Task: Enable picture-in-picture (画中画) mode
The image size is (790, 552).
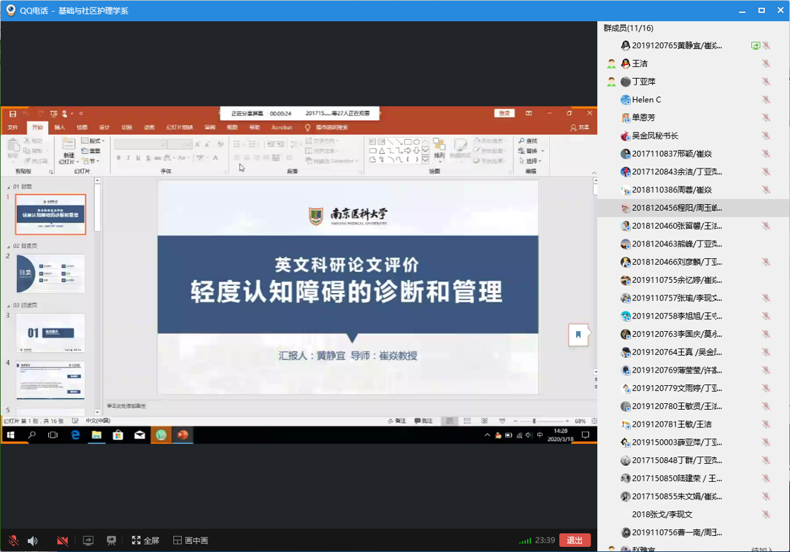Action: click(191, 540)
